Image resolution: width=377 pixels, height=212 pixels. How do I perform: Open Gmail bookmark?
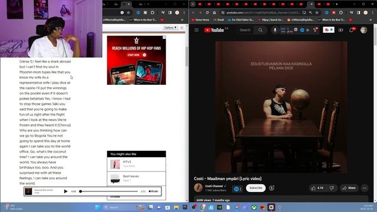pos(219,19)
